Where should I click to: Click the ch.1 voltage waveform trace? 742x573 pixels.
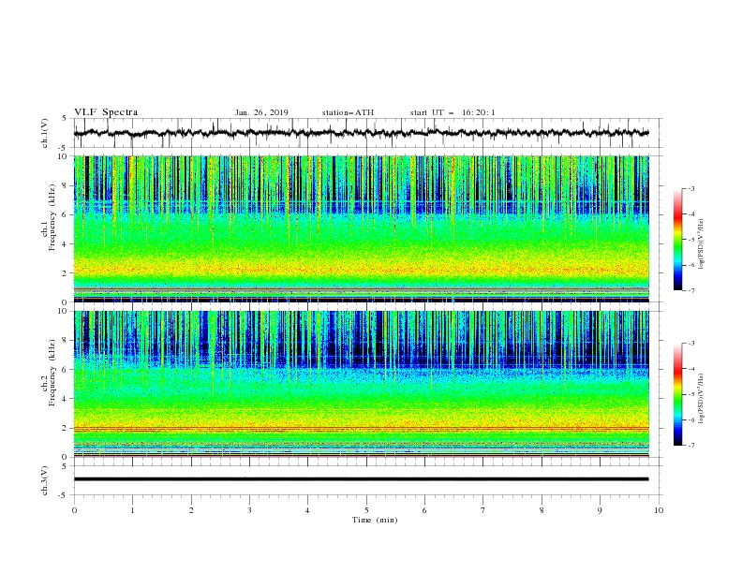click(362, 133)
